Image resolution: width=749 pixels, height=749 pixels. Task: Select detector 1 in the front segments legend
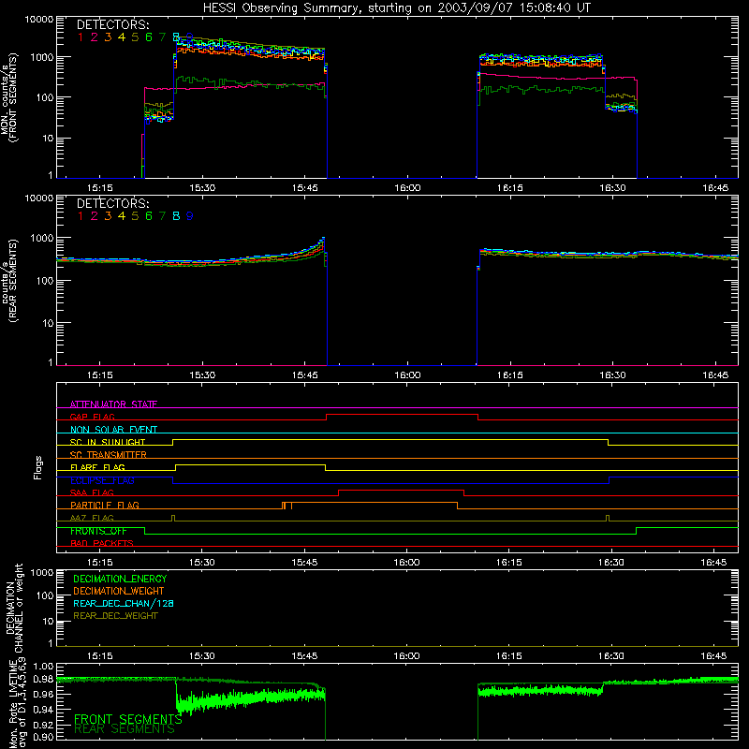point(81,37)
